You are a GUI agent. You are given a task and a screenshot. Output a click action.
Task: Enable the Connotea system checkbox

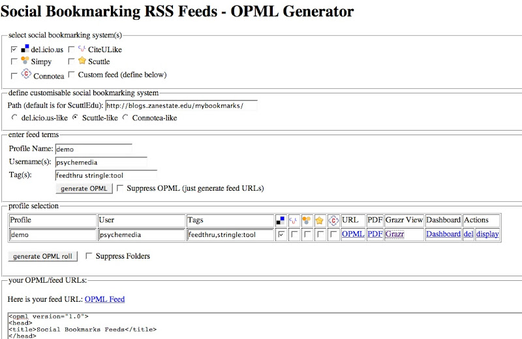[14, 76]
